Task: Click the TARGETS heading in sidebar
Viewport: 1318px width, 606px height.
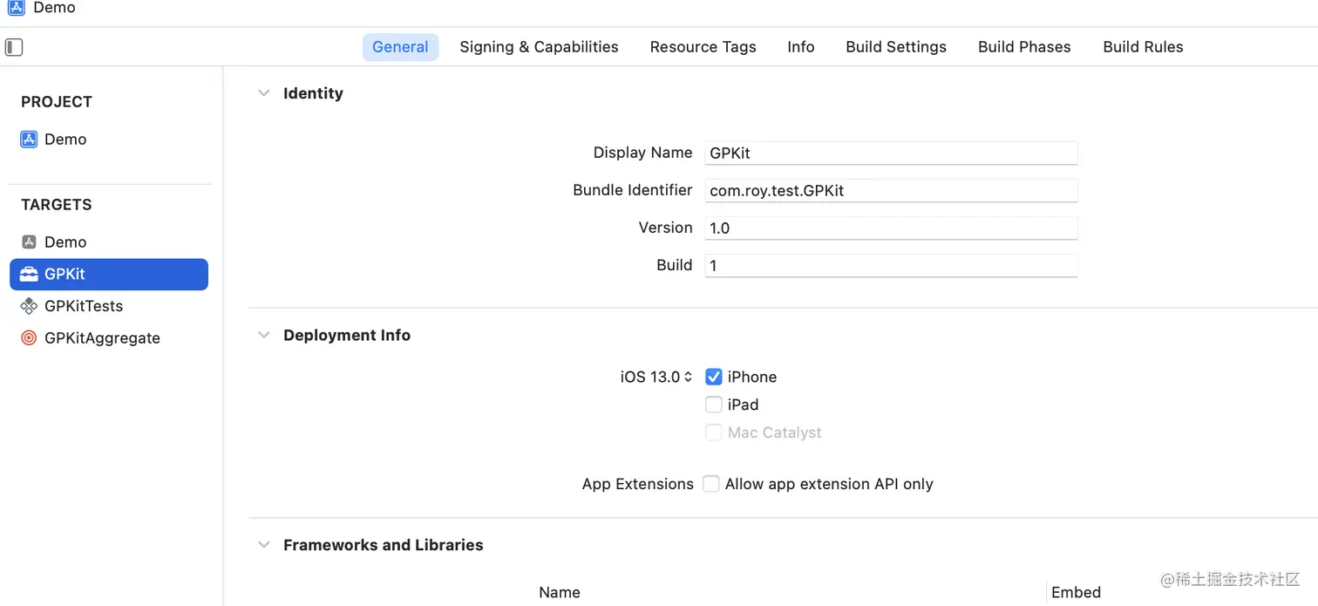Action: 57,205
